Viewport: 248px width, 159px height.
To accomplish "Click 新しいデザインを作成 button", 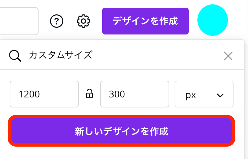I will coord(121,131).
